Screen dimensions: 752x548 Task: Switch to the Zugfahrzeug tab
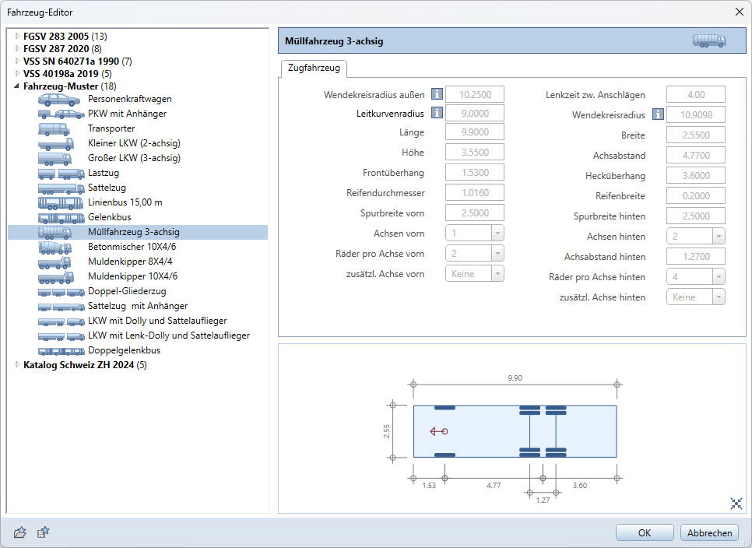pos(314,68)
